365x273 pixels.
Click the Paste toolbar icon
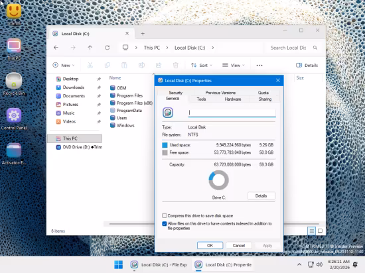click(x=124, y=66)
